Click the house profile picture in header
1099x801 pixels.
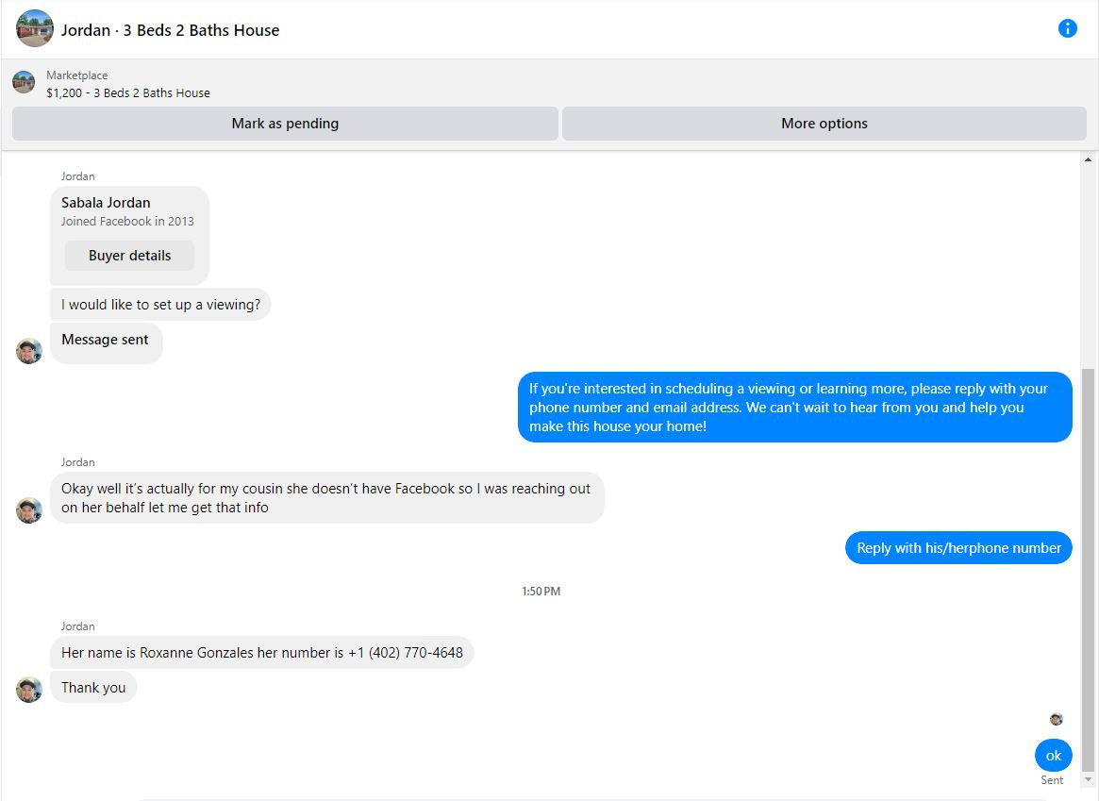[34, 28]
